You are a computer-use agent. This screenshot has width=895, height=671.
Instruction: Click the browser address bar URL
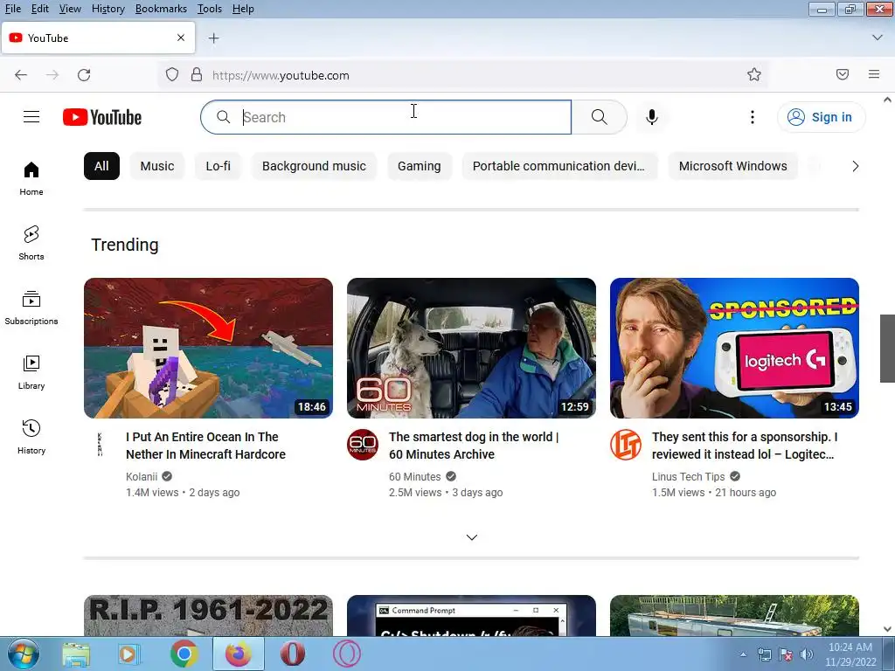pos(281,75)
